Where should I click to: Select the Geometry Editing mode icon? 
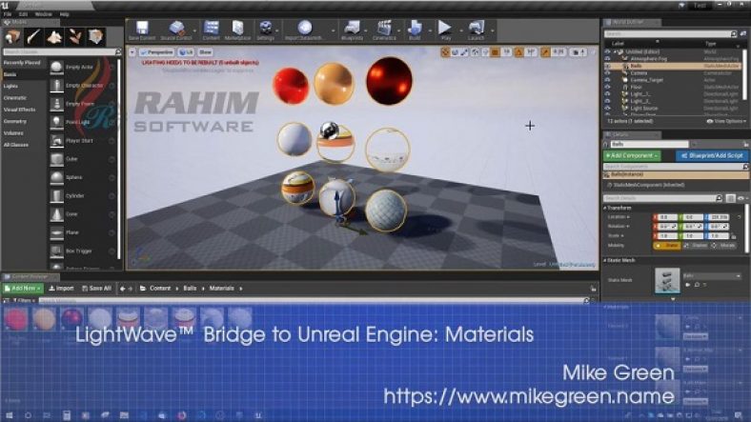96,37
